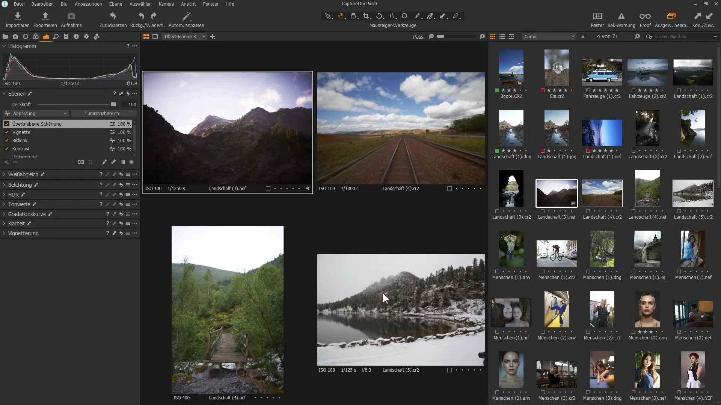721x405 pixels.
Task: Open the Anpassungen menu
Action: coord(88,4)
